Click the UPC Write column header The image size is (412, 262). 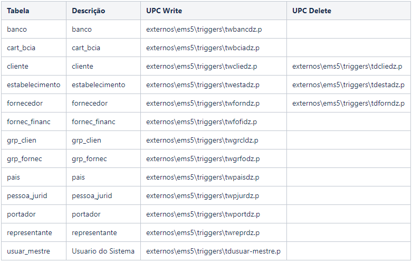click(213, 11)
